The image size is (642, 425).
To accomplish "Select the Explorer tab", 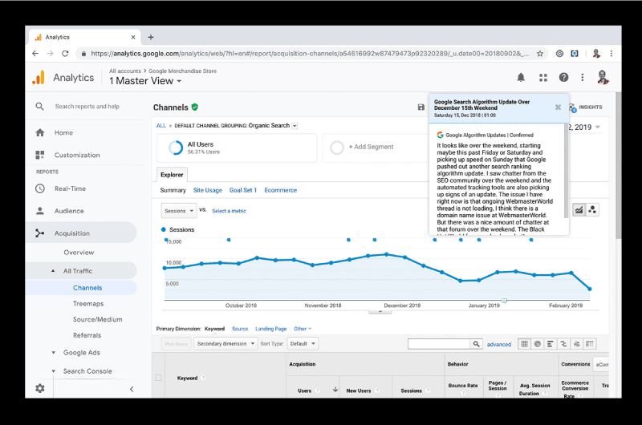I will point(172,175).
